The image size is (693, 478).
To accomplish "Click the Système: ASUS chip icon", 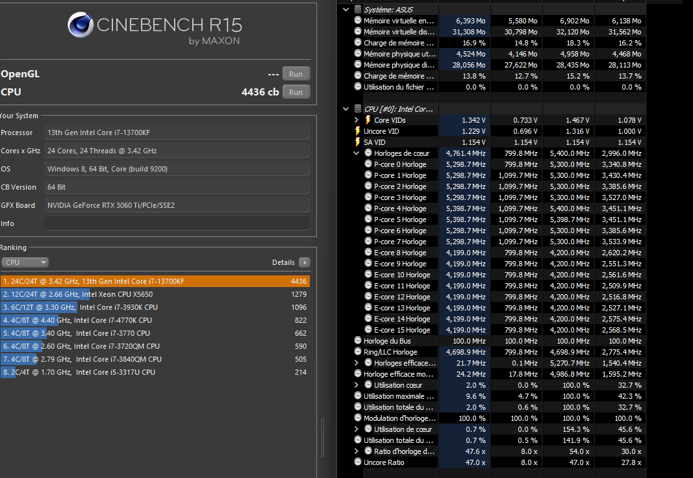I will (x=358, y=9).
